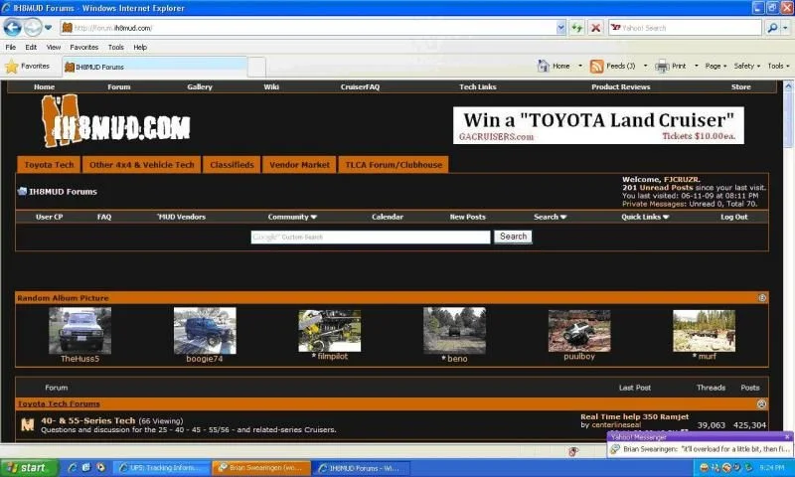Select the IH8MUD Forums browser tab
The height and width of the screenshot is (477, 795).
155,67
